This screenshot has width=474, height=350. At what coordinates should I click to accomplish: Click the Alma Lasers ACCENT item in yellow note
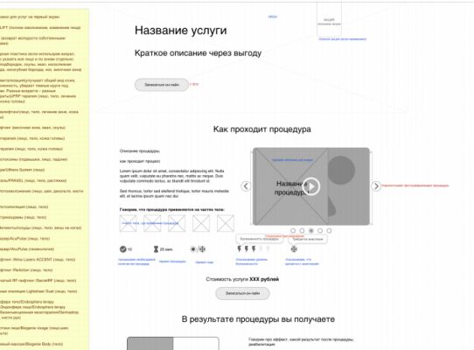38,260
